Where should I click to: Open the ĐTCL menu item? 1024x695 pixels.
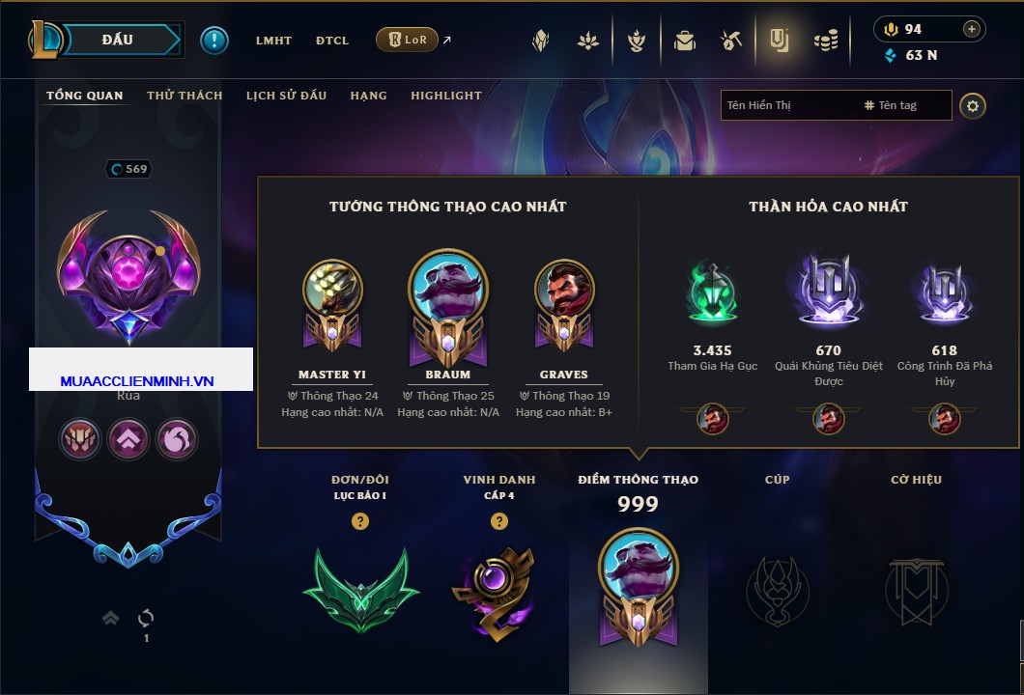[x=331, y=41]
